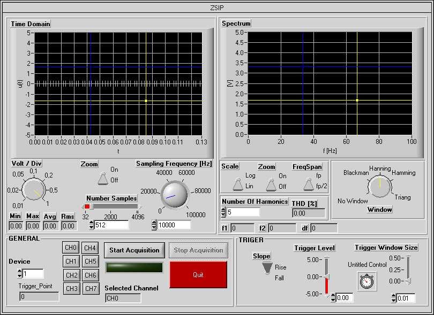
Task: Toggle the trigger Slope Rise/Fall switch
Action: 267,268
